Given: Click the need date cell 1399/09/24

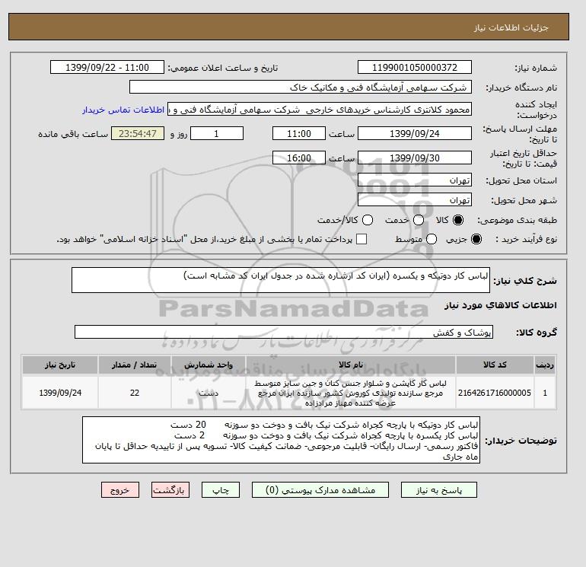Looking at the screenshot, I should (x=60, y=393).
